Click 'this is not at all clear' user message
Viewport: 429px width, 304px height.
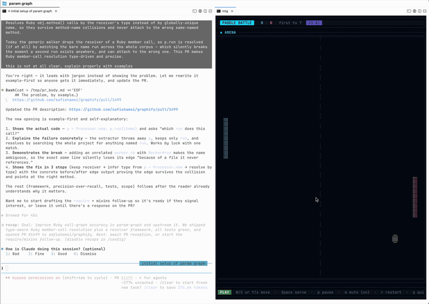tap(69, 66)
